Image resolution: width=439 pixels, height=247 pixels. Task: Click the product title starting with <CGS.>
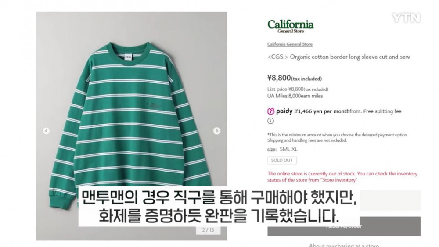[338, 57]
